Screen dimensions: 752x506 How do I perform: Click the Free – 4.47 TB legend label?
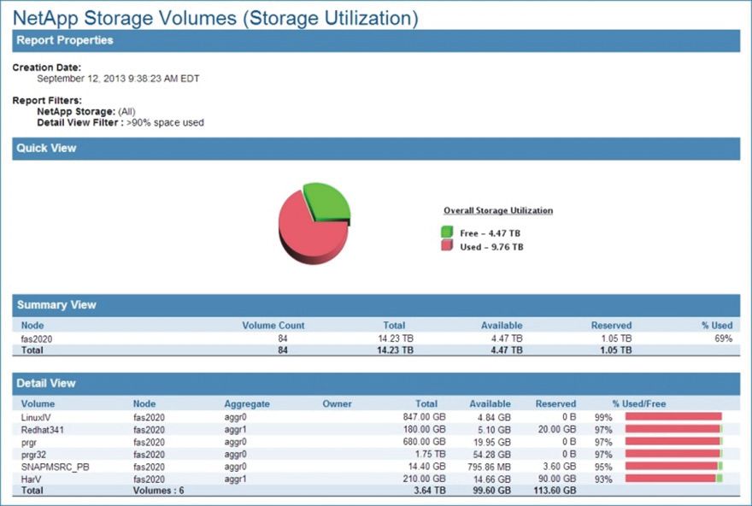pos(490,233)
